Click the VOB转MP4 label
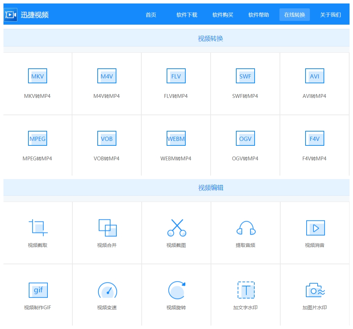 click(106, 159)
